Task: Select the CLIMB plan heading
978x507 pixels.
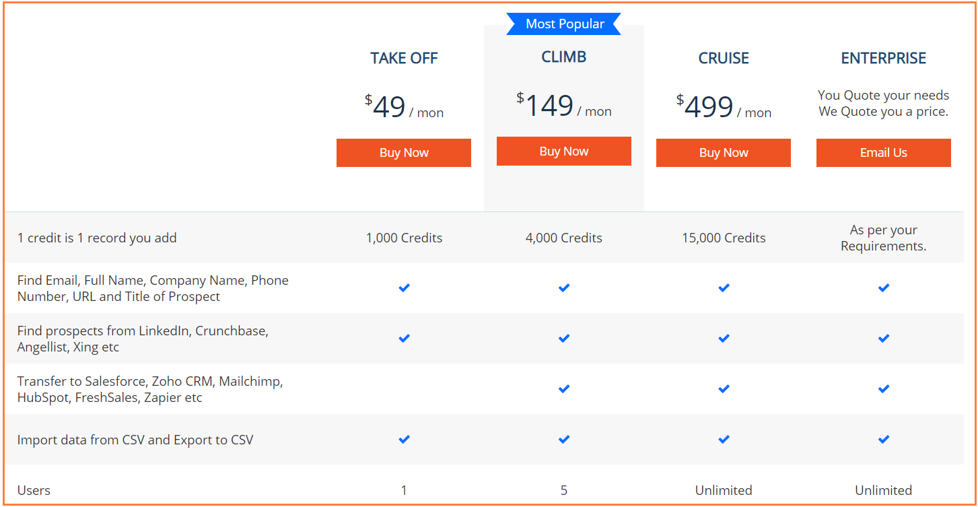Action: 564,57
